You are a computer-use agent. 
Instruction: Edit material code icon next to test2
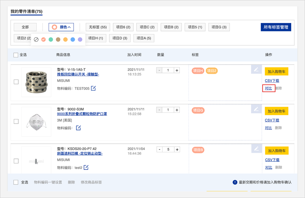[86, 168]
